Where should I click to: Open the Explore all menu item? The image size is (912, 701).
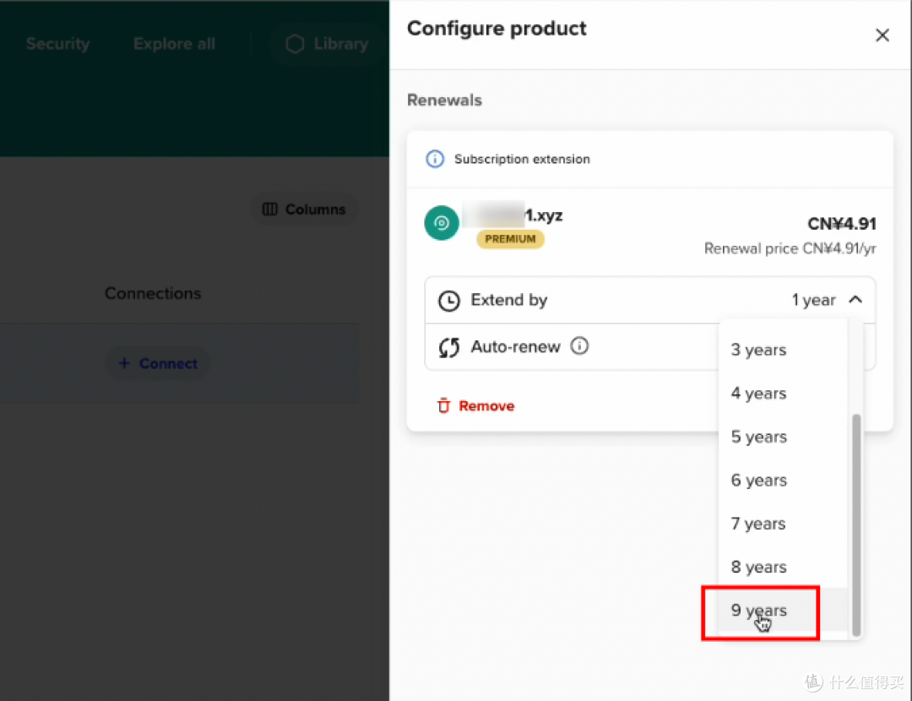(174, 44)
